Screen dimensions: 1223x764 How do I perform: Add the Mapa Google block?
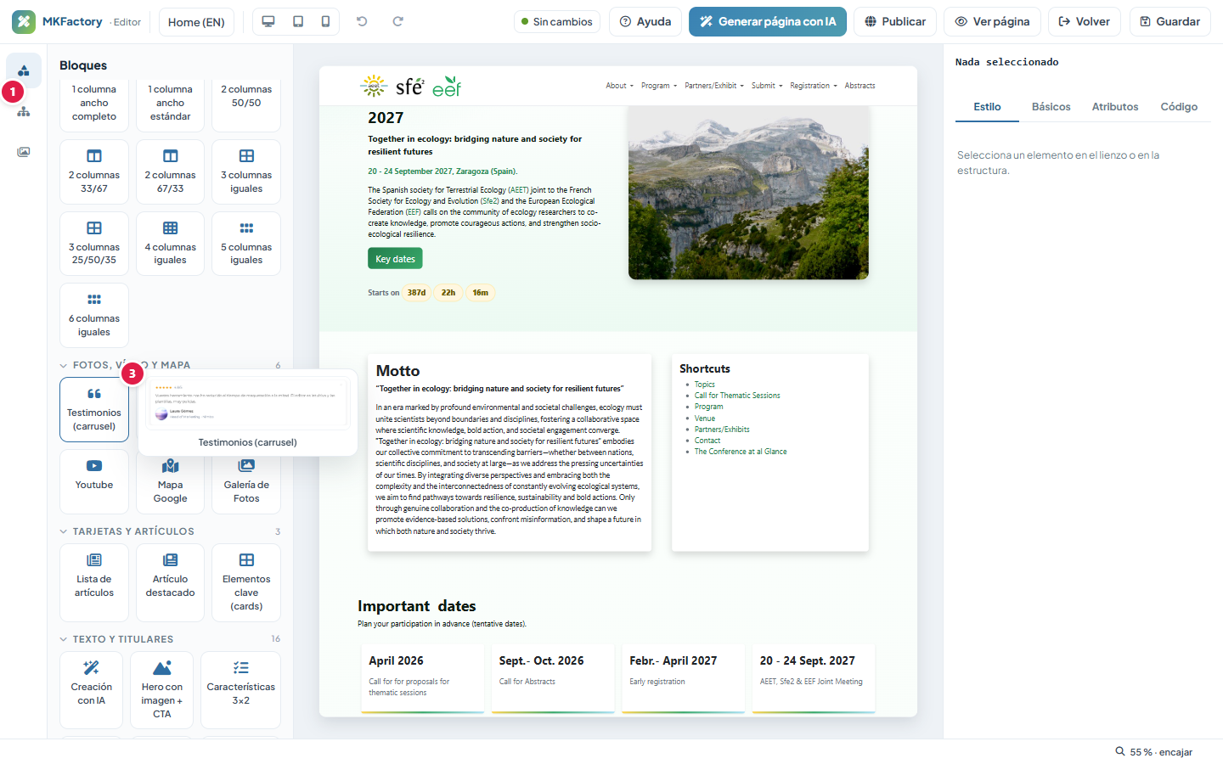(x=170, y=481)
